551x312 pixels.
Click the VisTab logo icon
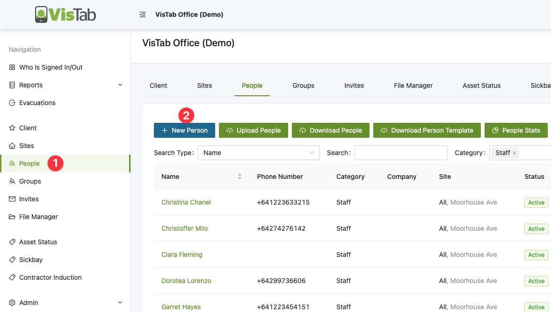click(42, 14)
